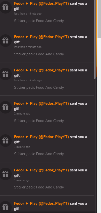Screen dimensions: 101x213
Task: Open Fedor_PlayYT profile link in second notification
Action: (x=41, y=37)
